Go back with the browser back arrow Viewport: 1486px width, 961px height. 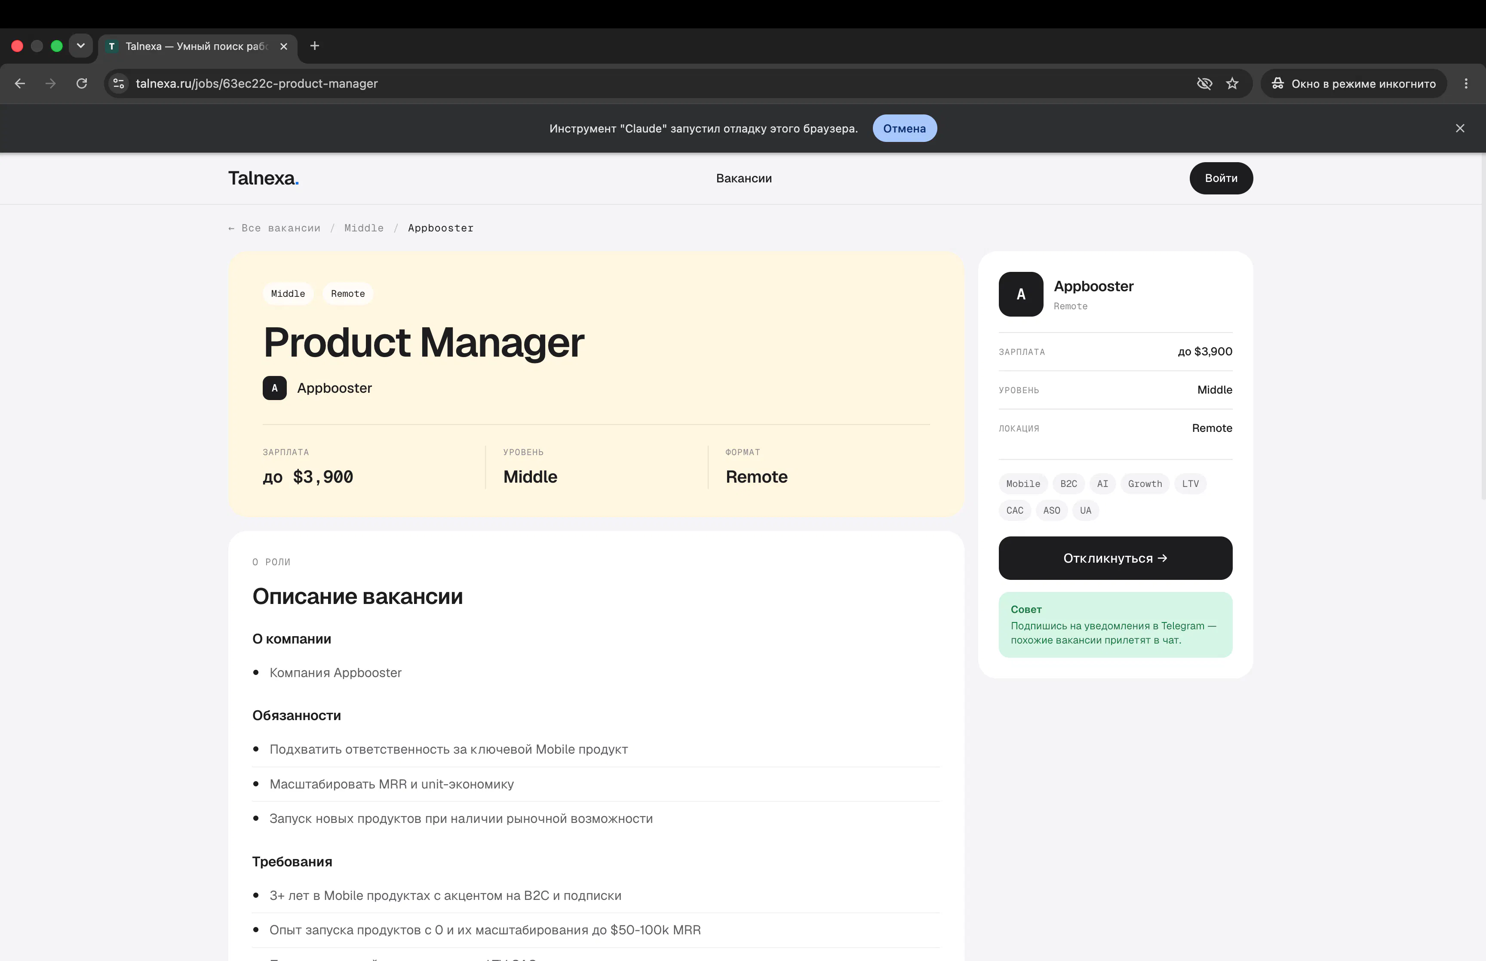pos(20,83)
